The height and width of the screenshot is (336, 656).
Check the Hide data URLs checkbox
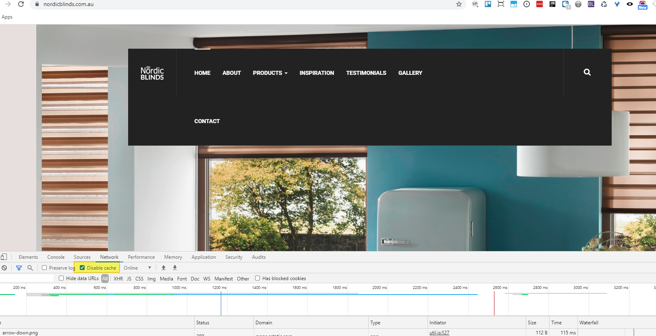61,278
